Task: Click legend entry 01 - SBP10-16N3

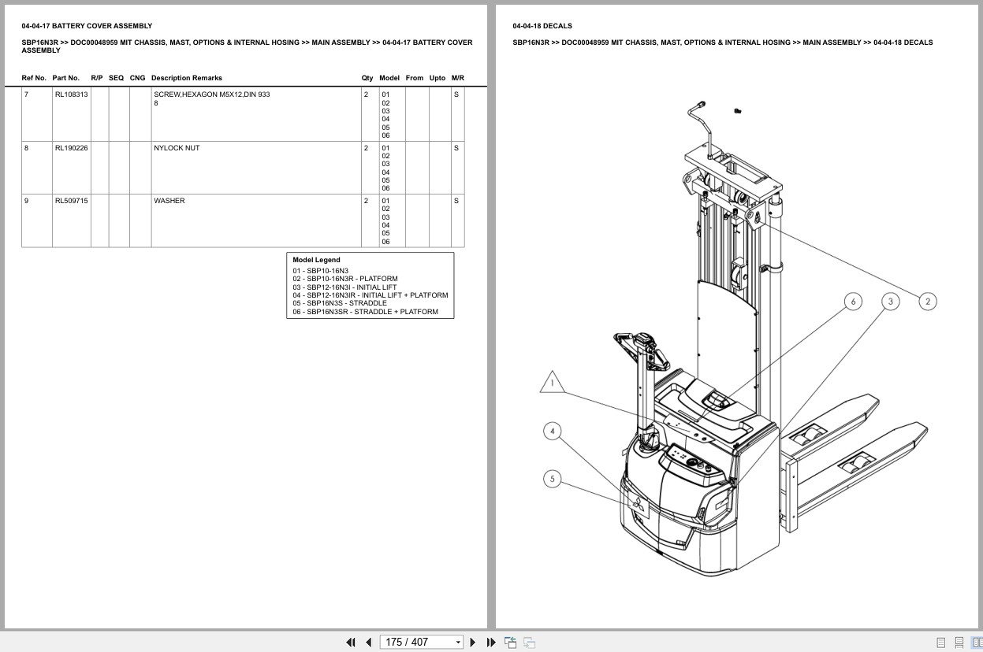Action: pos(320,271)
